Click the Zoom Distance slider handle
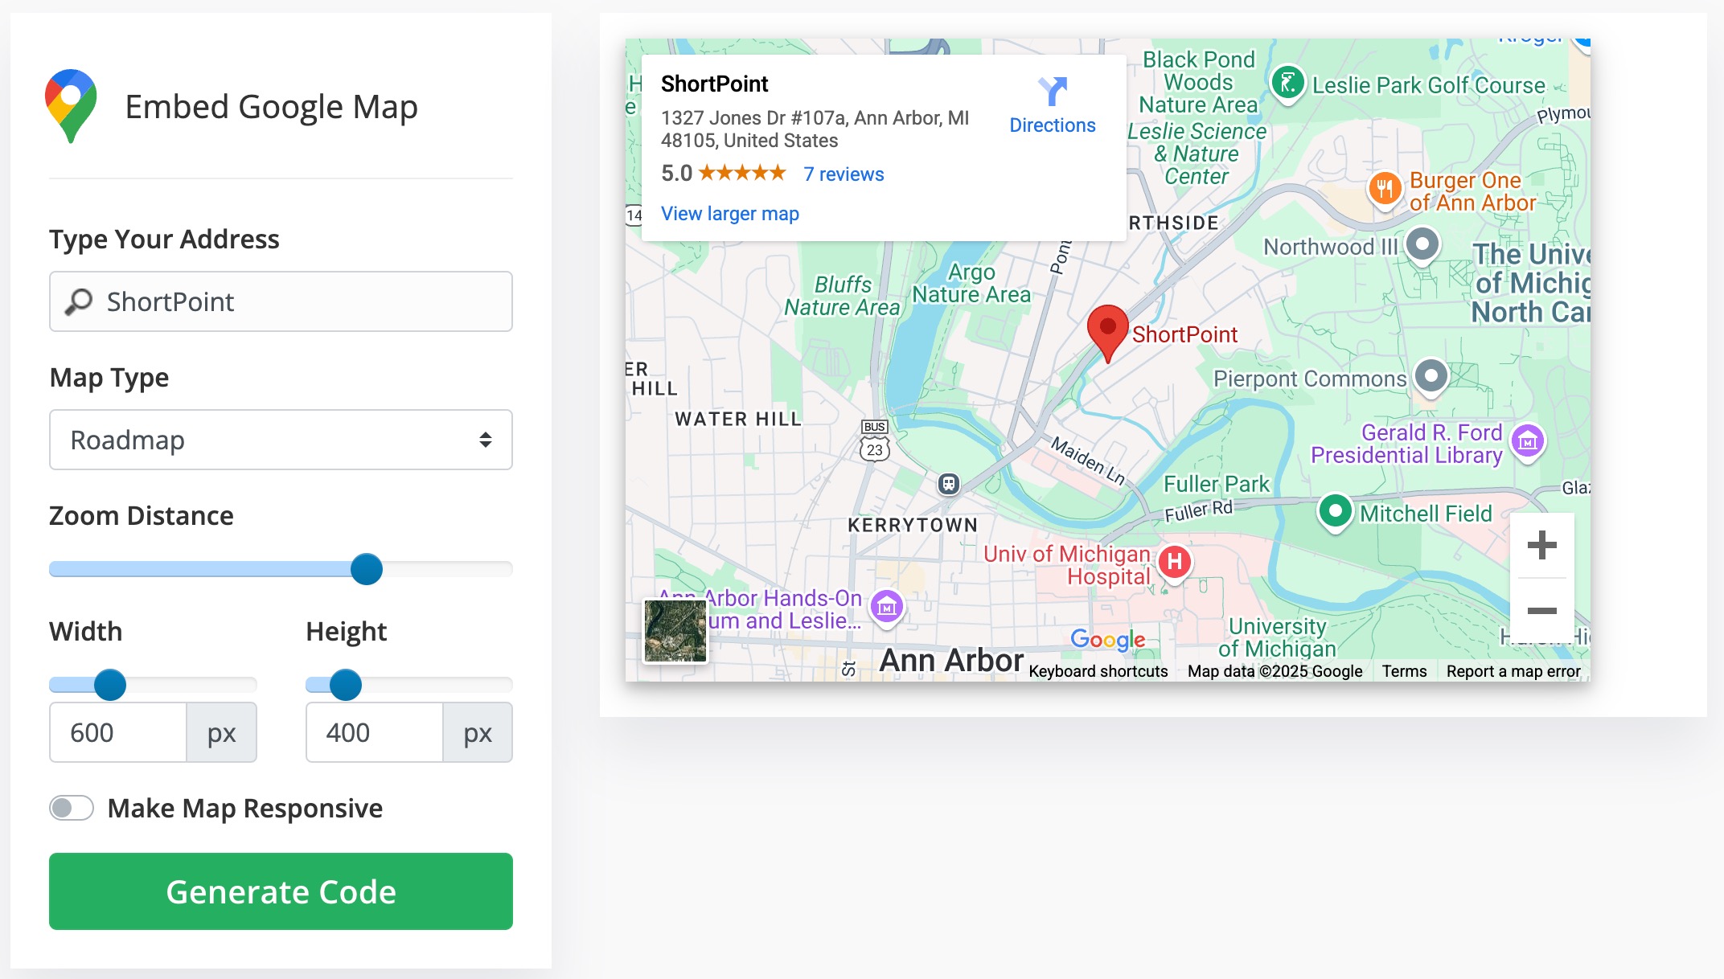Viewport: 1724px width, 979px height. [367, 569]
